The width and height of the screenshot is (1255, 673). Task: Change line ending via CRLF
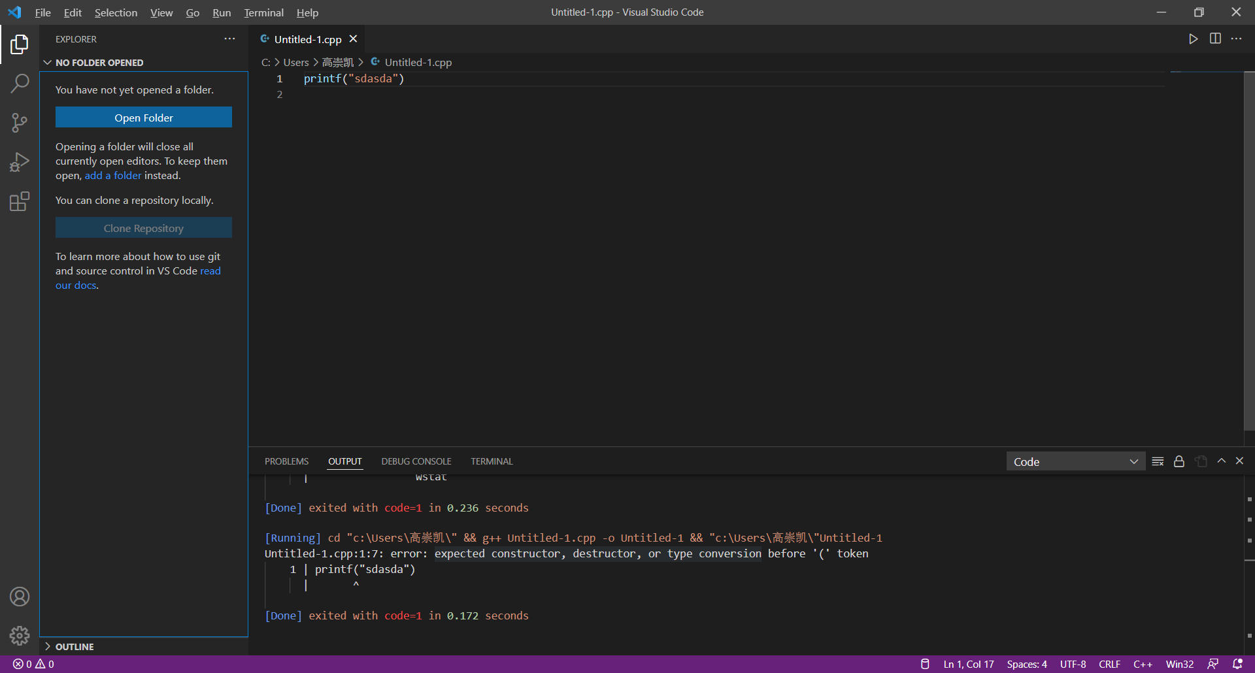tap(1110, 664)
